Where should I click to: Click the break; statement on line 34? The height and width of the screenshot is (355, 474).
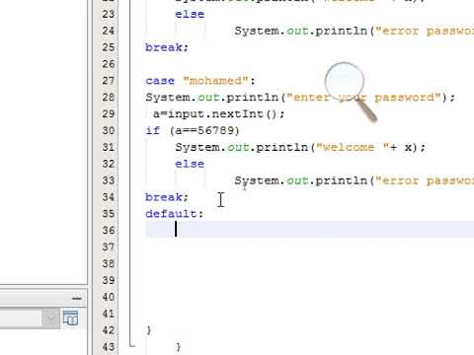tap(167, 197)
